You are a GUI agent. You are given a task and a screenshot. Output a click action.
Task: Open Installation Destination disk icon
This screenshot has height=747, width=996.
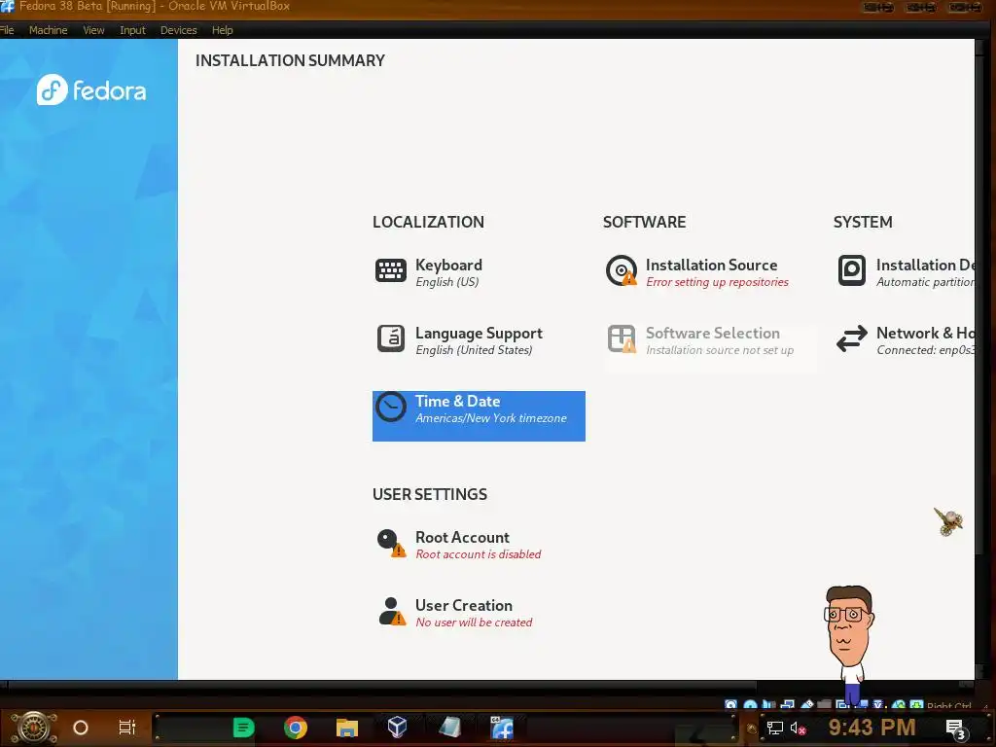851,270
